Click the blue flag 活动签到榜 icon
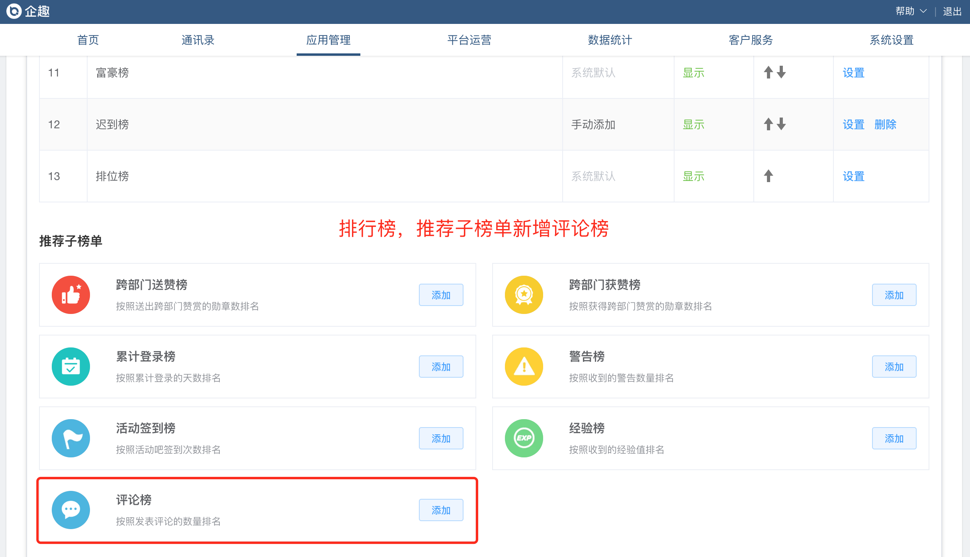Image resolution: width=970 pixels, height=557 pixels. tap(71, 438)
